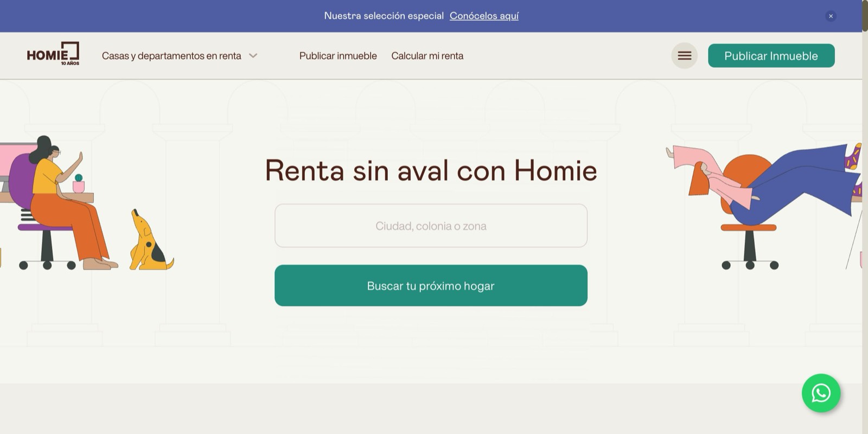
Task: Click the 'Nuestra selección especial' banner text
Action: 384,16
